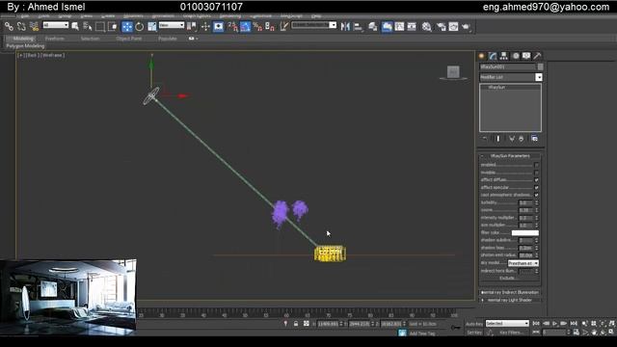Open the reference coordinate system dropdown
The width and height of the screenshot is (617, 347).
coord(172,25)
